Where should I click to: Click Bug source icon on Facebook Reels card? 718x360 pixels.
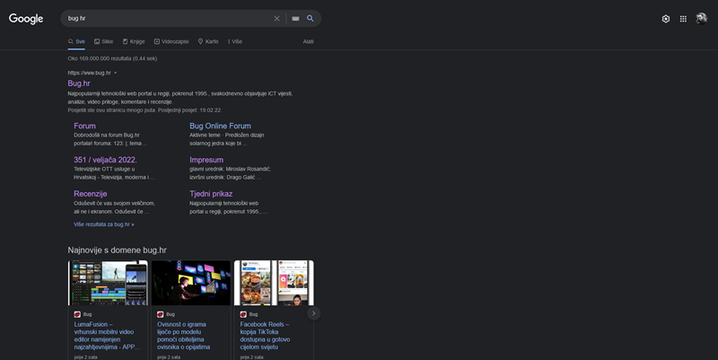click(x=243, y=314)
